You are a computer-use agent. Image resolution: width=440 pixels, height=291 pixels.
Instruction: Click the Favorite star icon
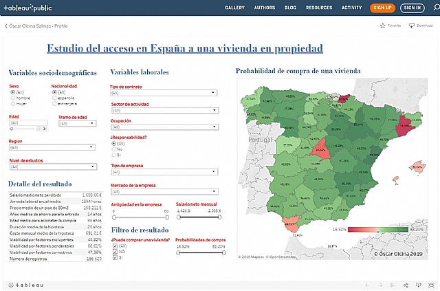pos(383,25)
